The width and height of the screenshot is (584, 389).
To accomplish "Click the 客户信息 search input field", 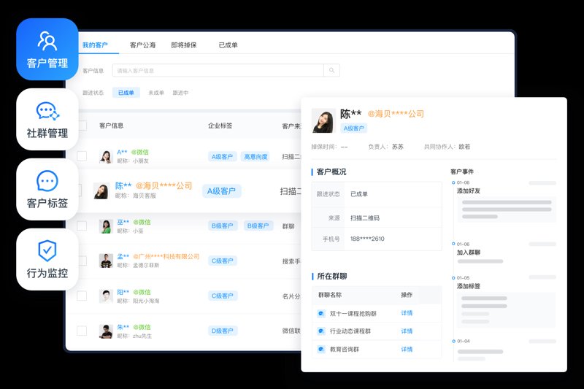I will pyautogui.click(x=218, y=70).
